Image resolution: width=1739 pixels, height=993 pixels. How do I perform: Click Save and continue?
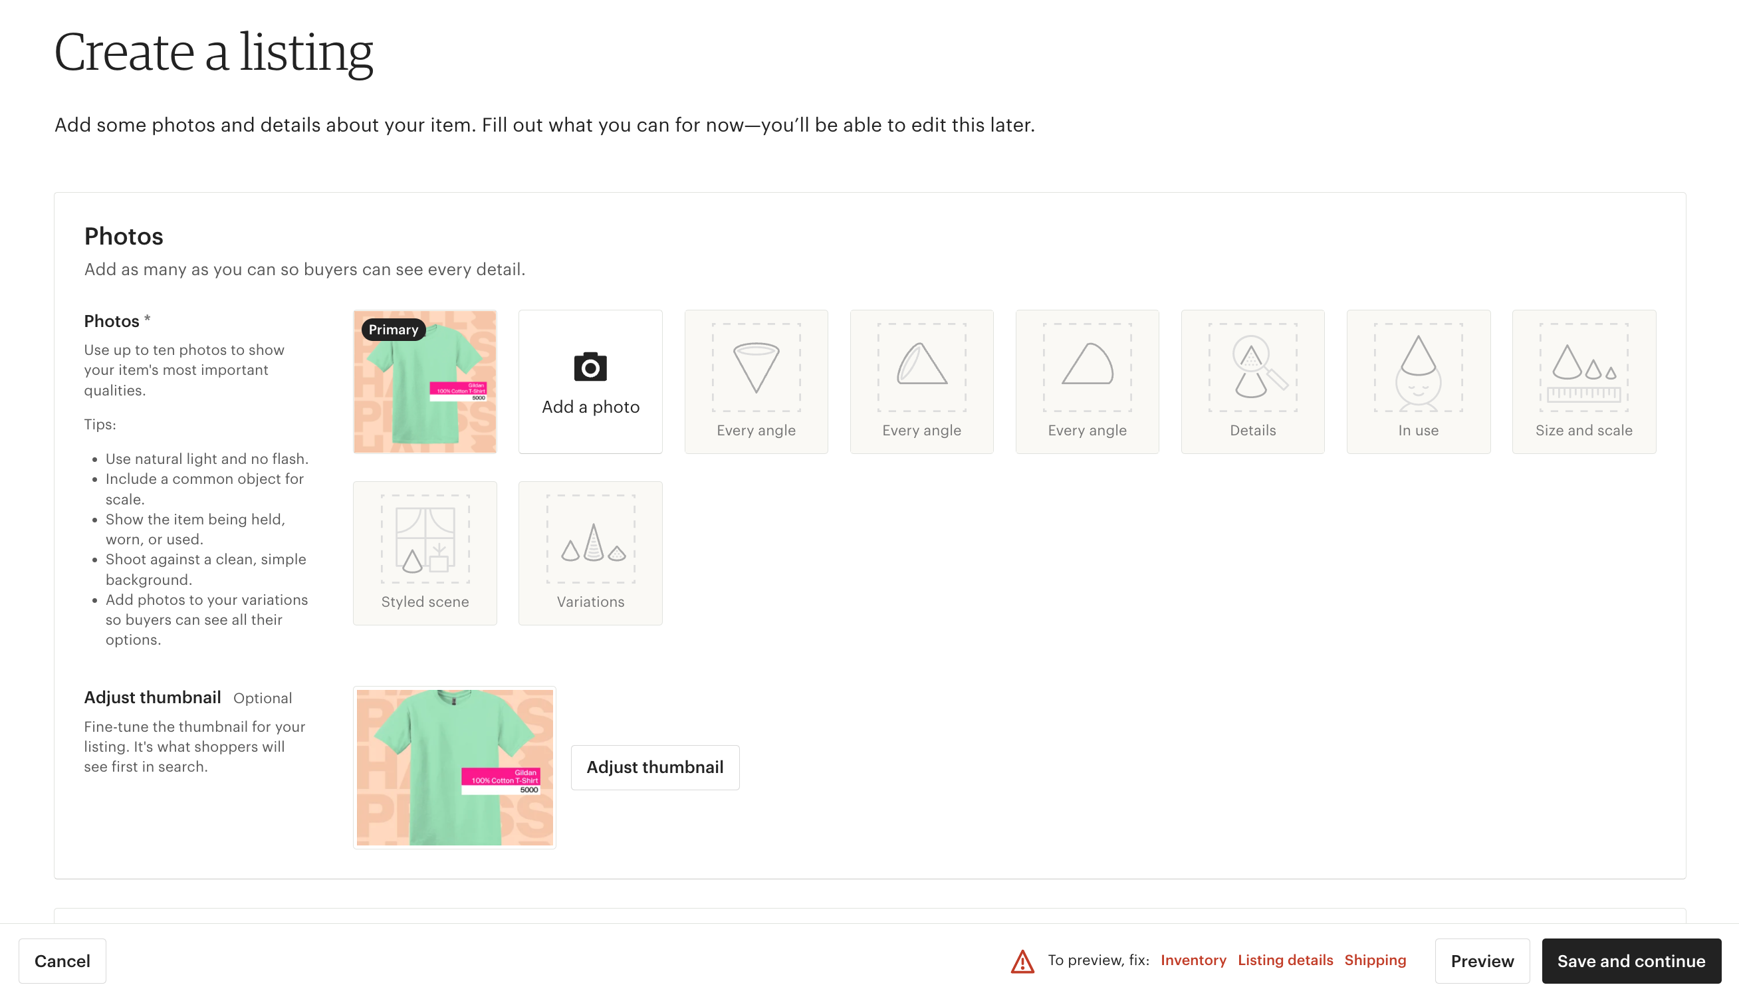tap(1631, 961)
